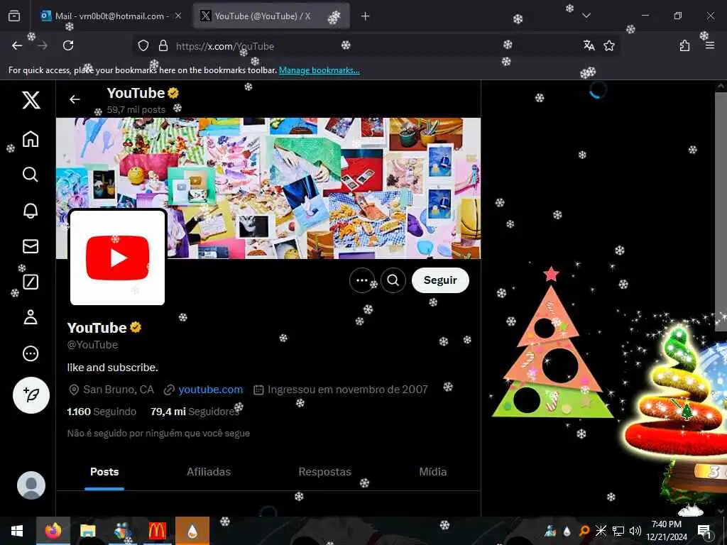Go to Home in X sidebar
Image resolution: width=727 pixels, height=545 pixels.
coord(31,138)
